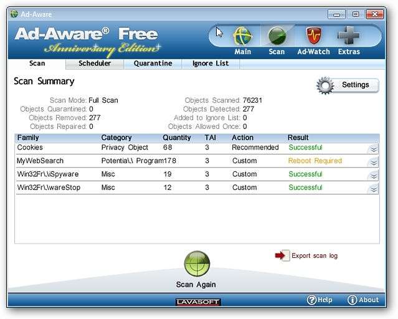
Task: Click the About info icon
Action: pyautogui.click(x=352, y=300)
